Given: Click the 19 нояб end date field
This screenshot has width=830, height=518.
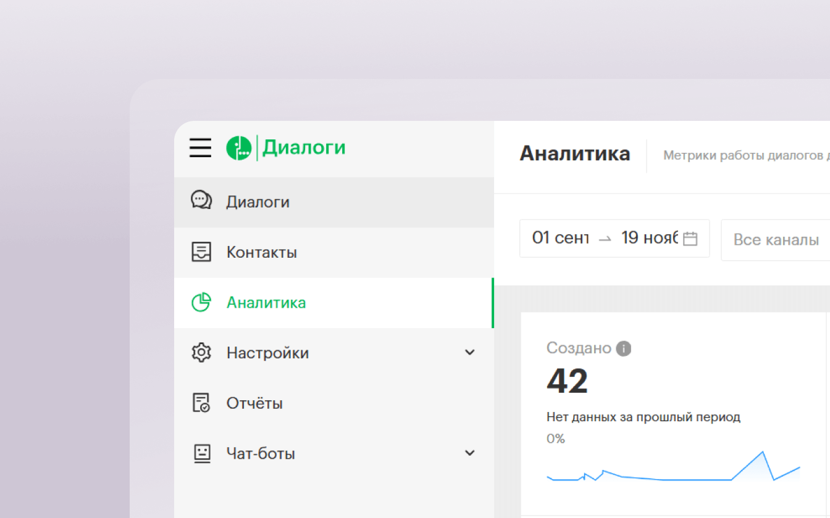Looking at the screenshot, I should 649,238.
